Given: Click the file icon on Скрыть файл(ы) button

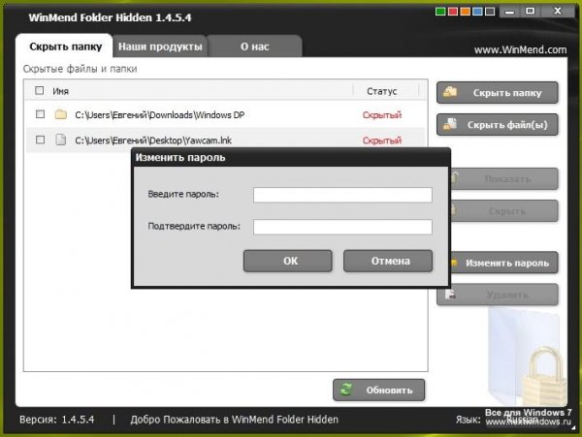Looking at the screenshot, I should pos(450,124).
